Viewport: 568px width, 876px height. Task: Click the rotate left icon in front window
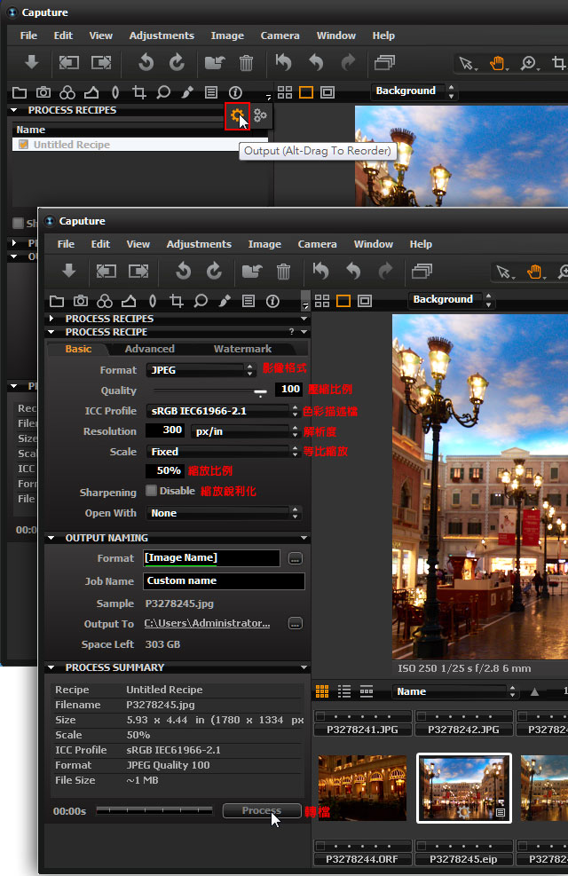pyautogui.click(x=183, y=272)
